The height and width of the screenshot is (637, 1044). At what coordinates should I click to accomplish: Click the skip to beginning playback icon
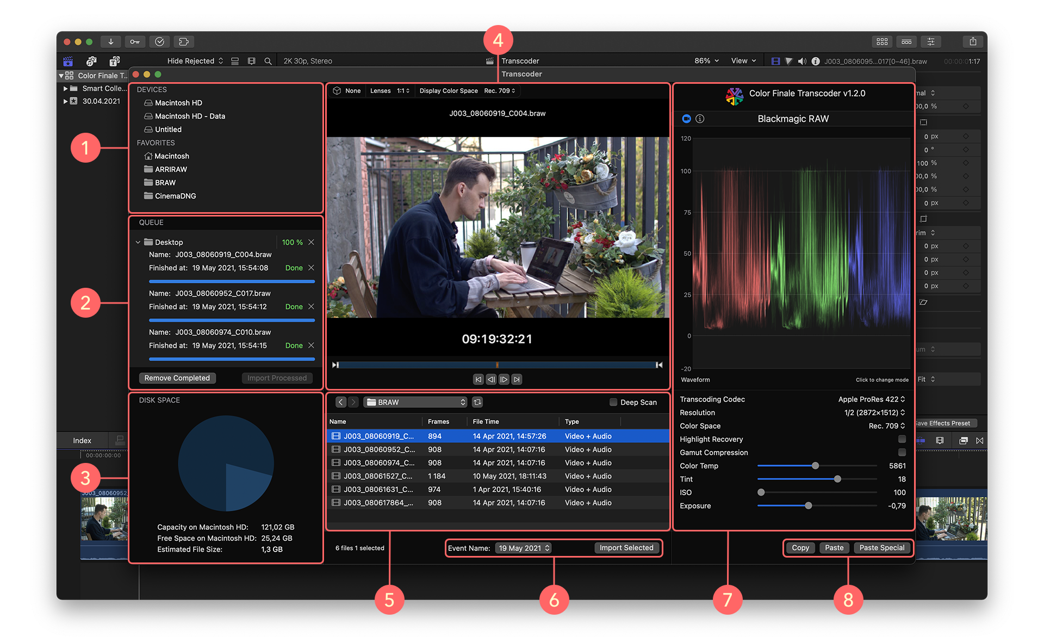coord(478,379)
